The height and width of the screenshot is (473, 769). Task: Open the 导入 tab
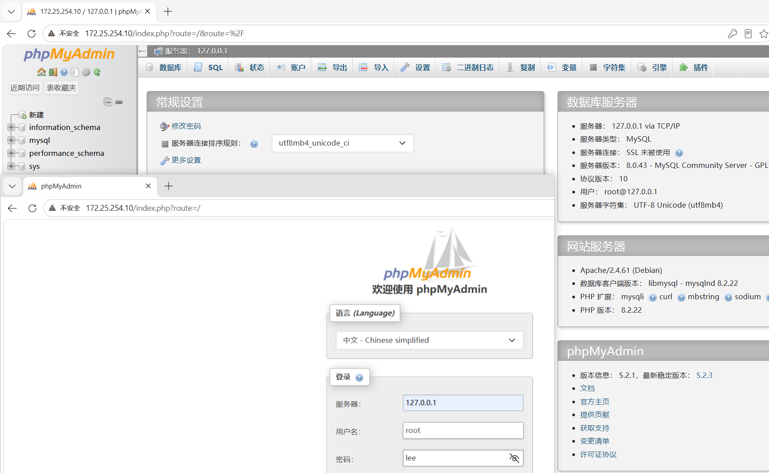click(x=374, y=67)
